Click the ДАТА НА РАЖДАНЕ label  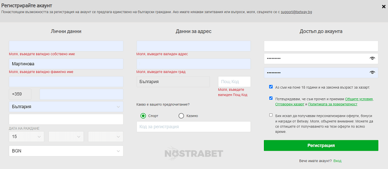pyautogui.click(x=24, y=128)
